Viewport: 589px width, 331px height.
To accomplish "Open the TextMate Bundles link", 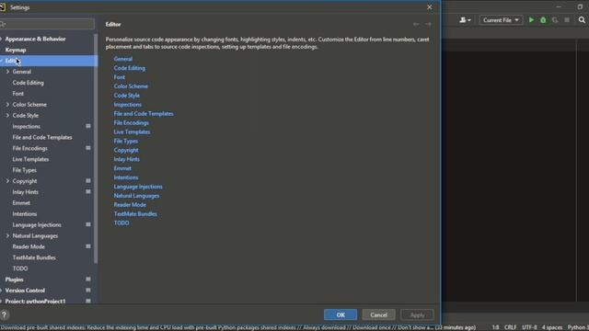I will tap(135, 214).
